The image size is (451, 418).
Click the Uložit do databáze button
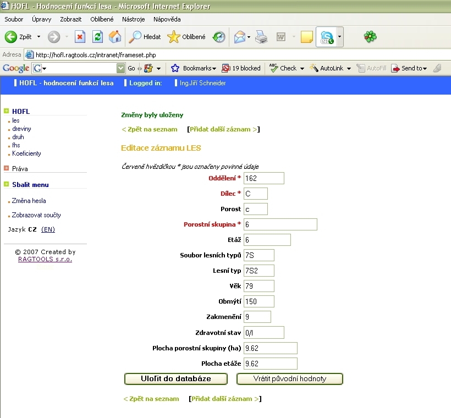[x=176, y=378]
